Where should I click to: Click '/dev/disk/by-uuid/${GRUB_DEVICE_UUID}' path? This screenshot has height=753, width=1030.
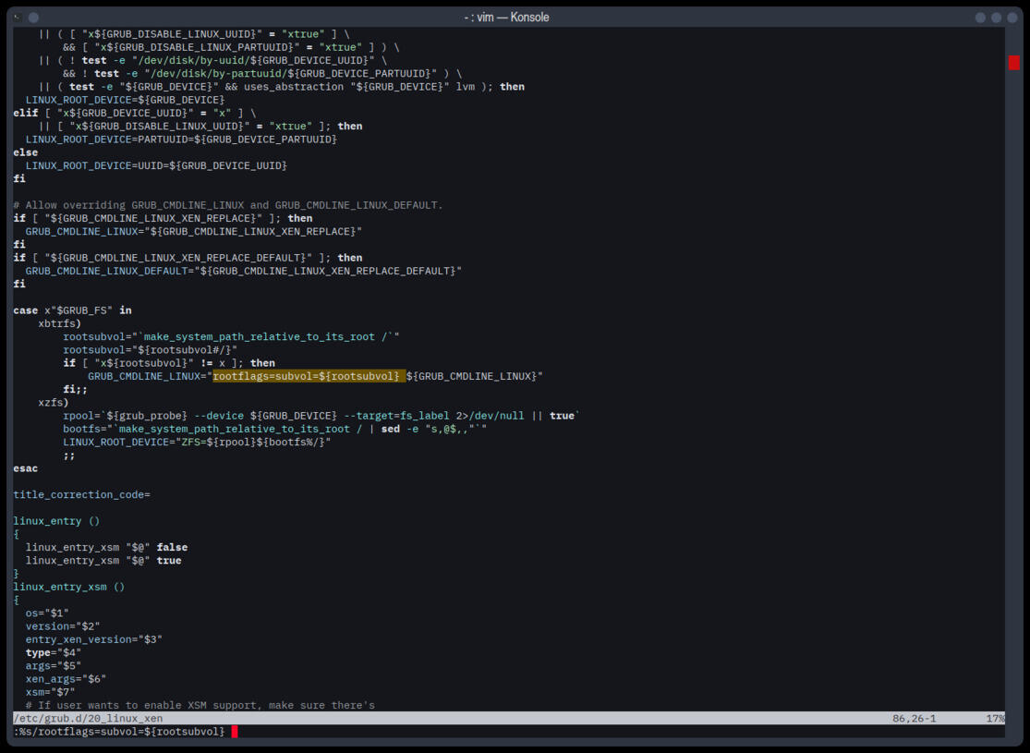click(253, 60)
